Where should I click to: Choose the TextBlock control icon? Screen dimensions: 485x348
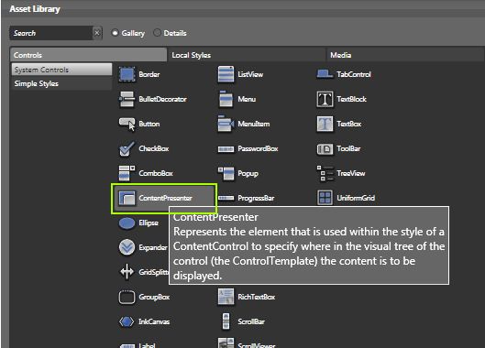pos(325,99)
